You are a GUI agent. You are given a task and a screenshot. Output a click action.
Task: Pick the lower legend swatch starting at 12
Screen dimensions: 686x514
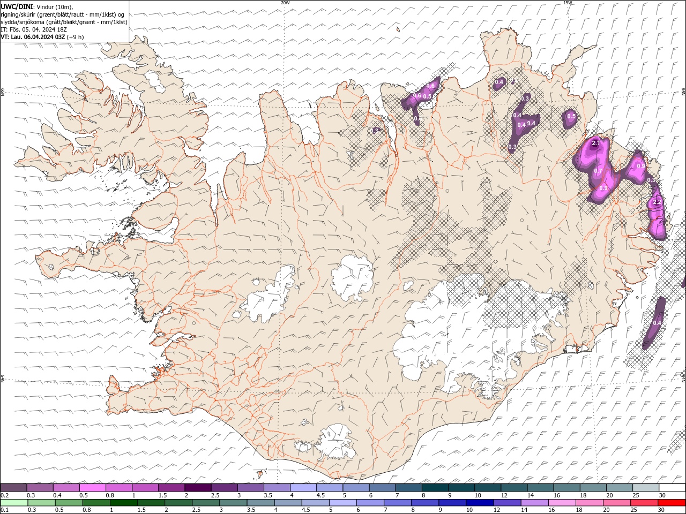point(507,503)
